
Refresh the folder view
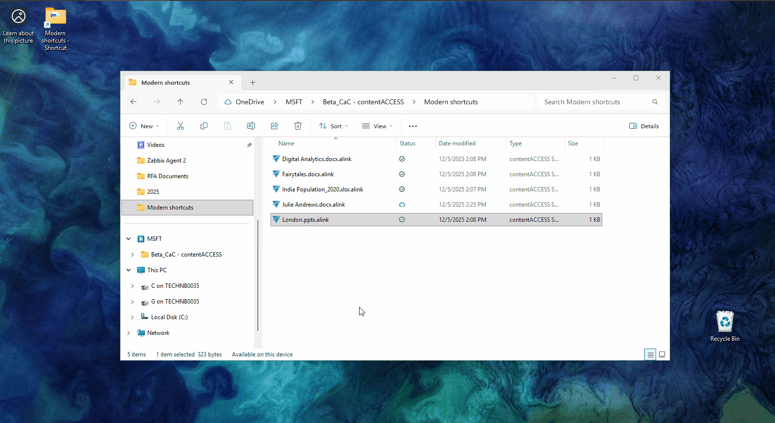[x=204, y=102]
